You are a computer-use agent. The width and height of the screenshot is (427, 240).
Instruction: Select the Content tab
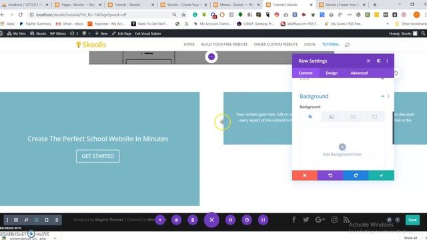pos(306,73)
